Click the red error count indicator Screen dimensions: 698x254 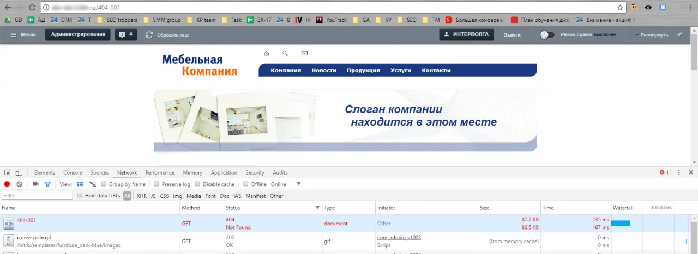click(x=664, y=172)
